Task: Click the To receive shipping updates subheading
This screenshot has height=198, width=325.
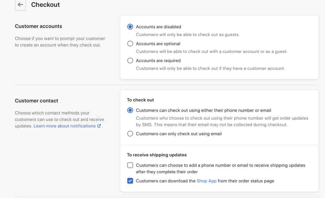Action: [x=157, y=155]
